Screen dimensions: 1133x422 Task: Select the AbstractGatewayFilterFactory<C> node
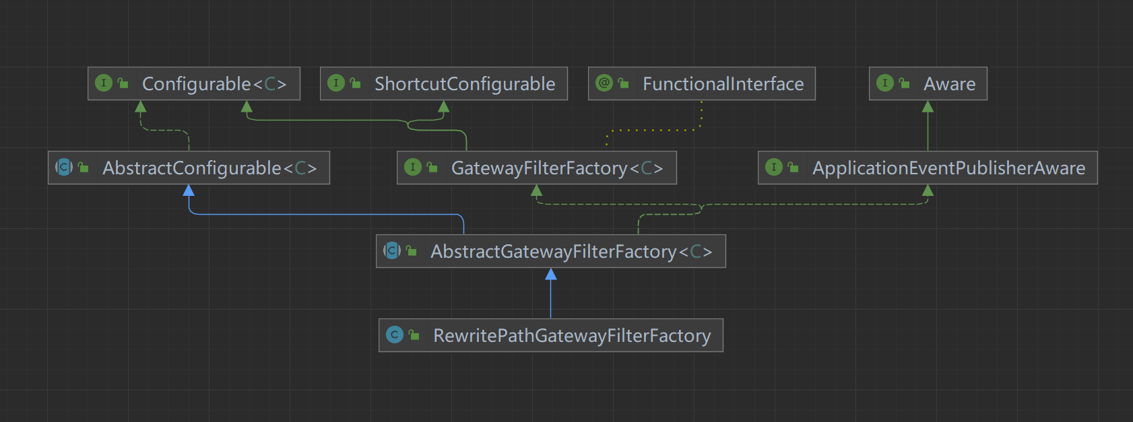click(551, 251)
